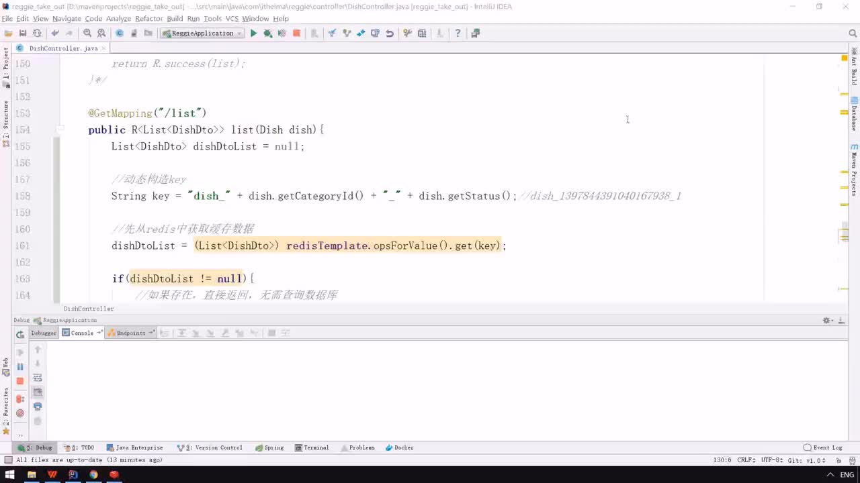Open Debug panel settings via the gear icon
Screen dimensions: 860x483
pyautogui.click(x=828, y=321)
